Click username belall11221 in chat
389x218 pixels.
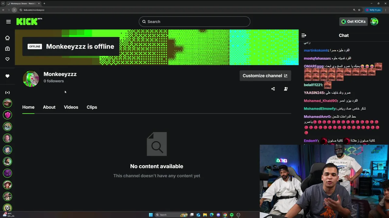coord(313,85)
